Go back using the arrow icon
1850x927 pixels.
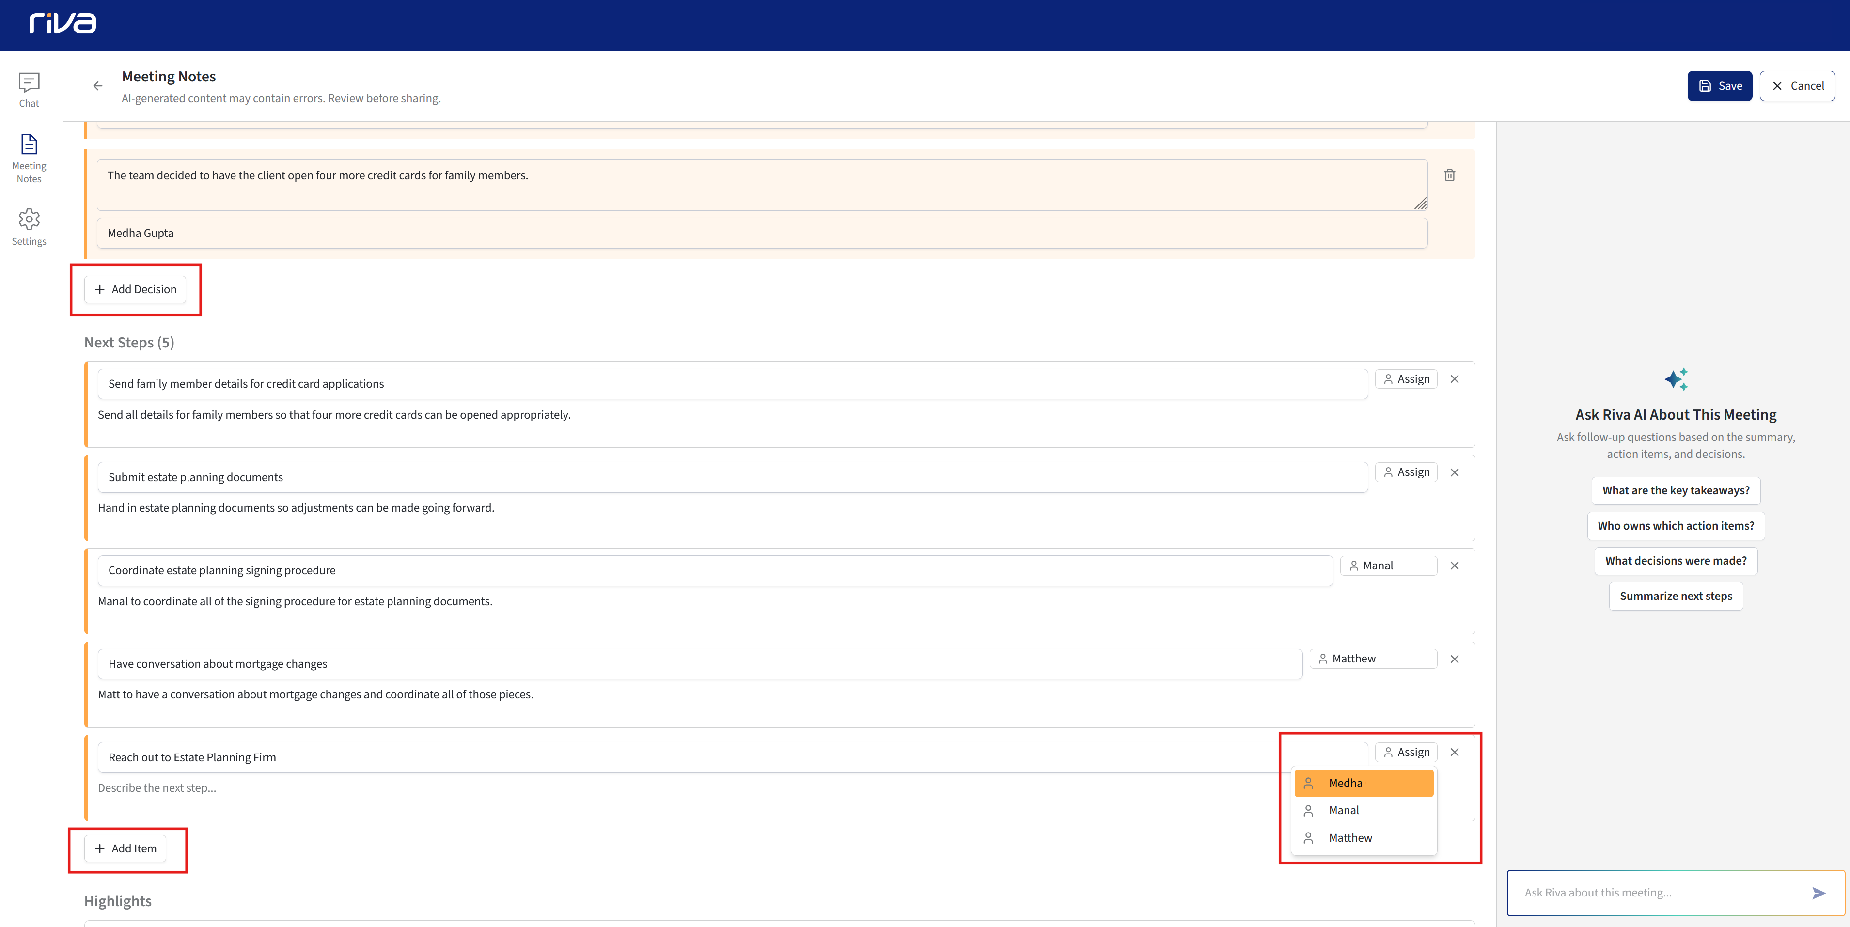coord(98,85)
